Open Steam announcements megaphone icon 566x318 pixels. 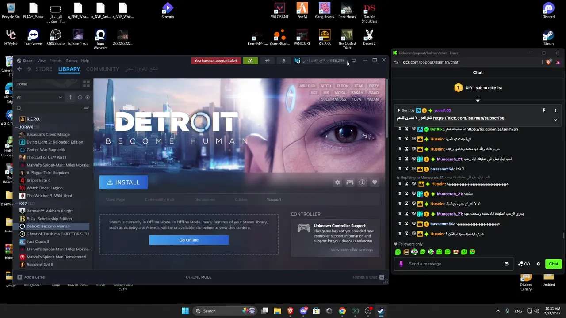[x=267, y=61]
